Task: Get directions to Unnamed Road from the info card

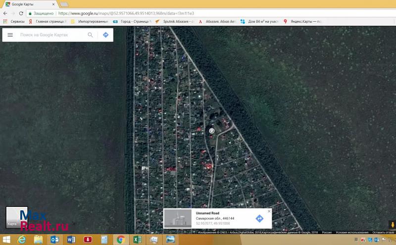Action: coord(259,218)
